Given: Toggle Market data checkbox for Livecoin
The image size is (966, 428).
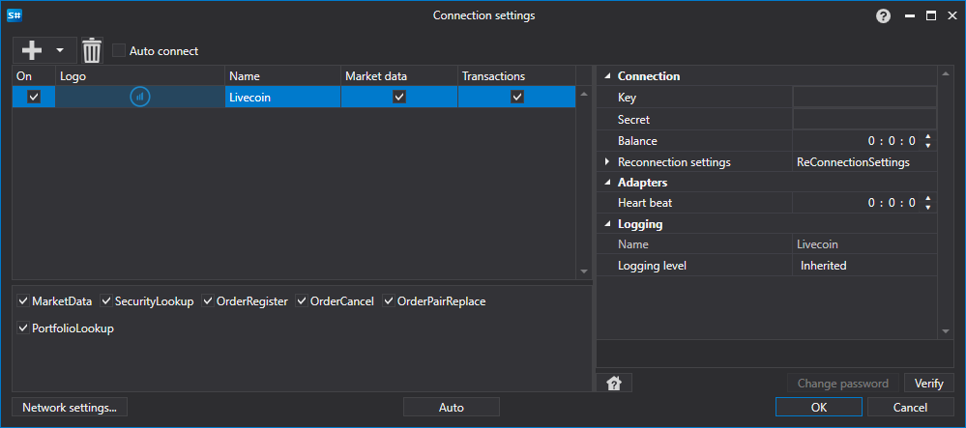Looking at the screenshot, I should [x=399, y=97].
